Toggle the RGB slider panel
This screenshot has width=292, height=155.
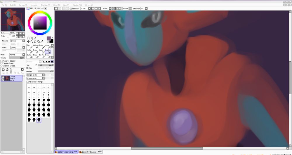point(32,8)
